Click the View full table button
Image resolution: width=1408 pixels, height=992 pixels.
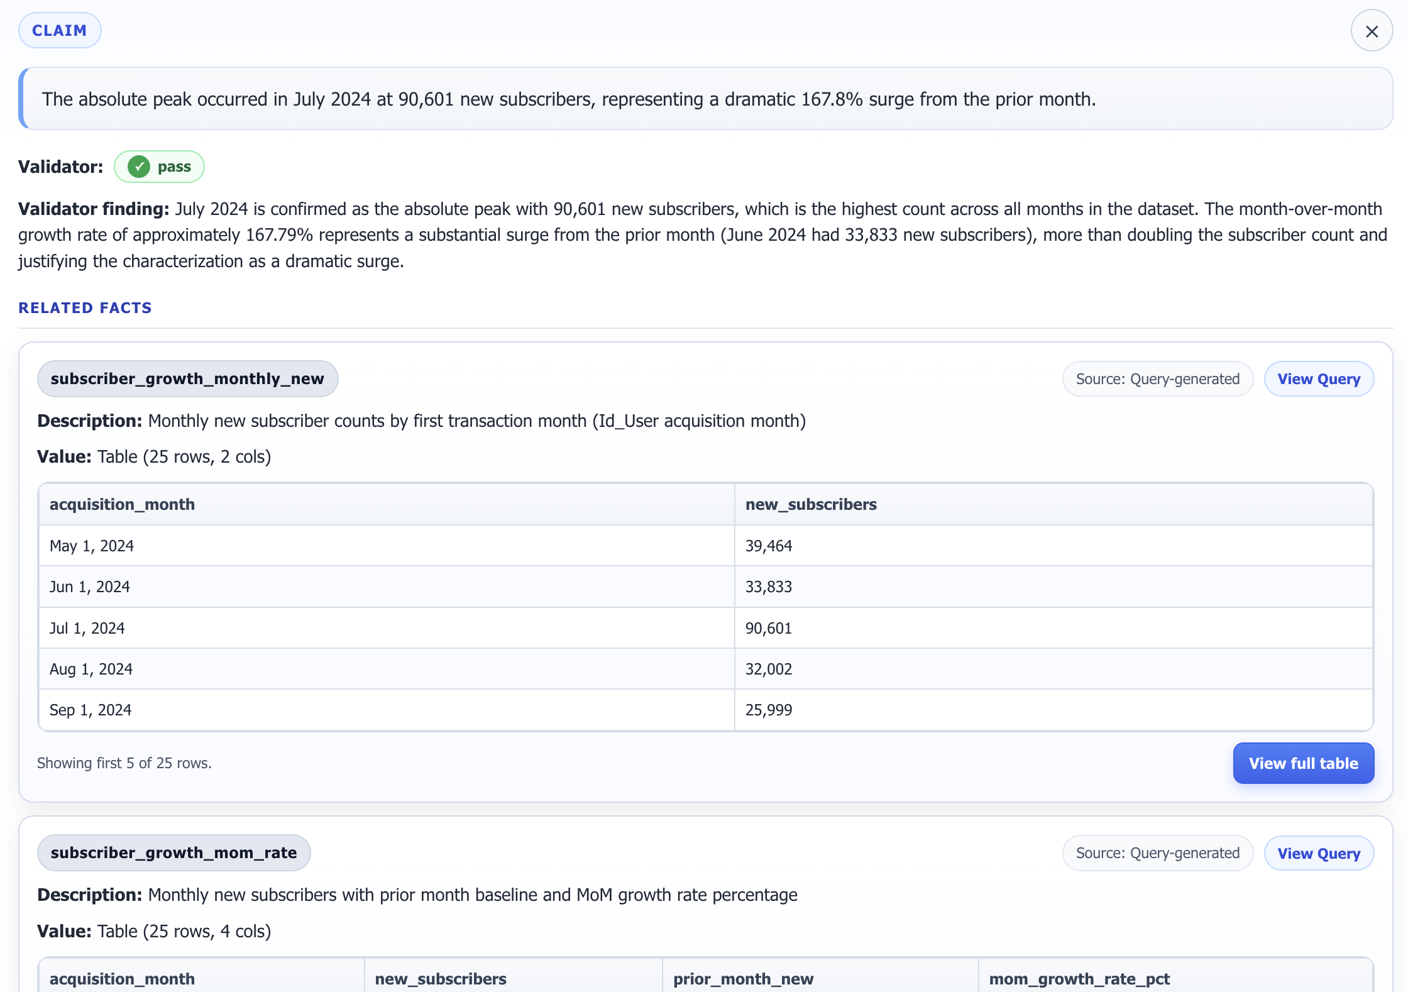[x=1304, y=763]
